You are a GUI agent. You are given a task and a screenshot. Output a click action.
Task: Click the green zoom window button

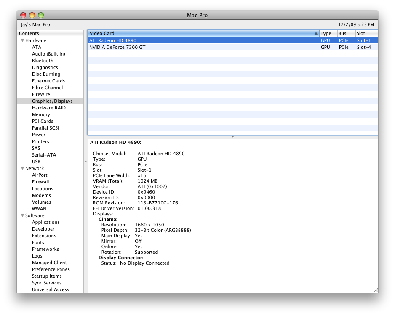(41, 15)
